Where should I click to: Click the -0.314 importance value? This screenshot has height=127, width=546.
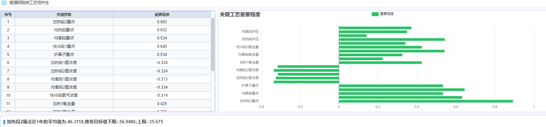pyautogui.click(x=162, y=95)
